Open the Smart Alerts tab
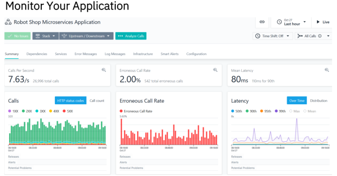Screen dimensions: 337x176 coord(169,54)
